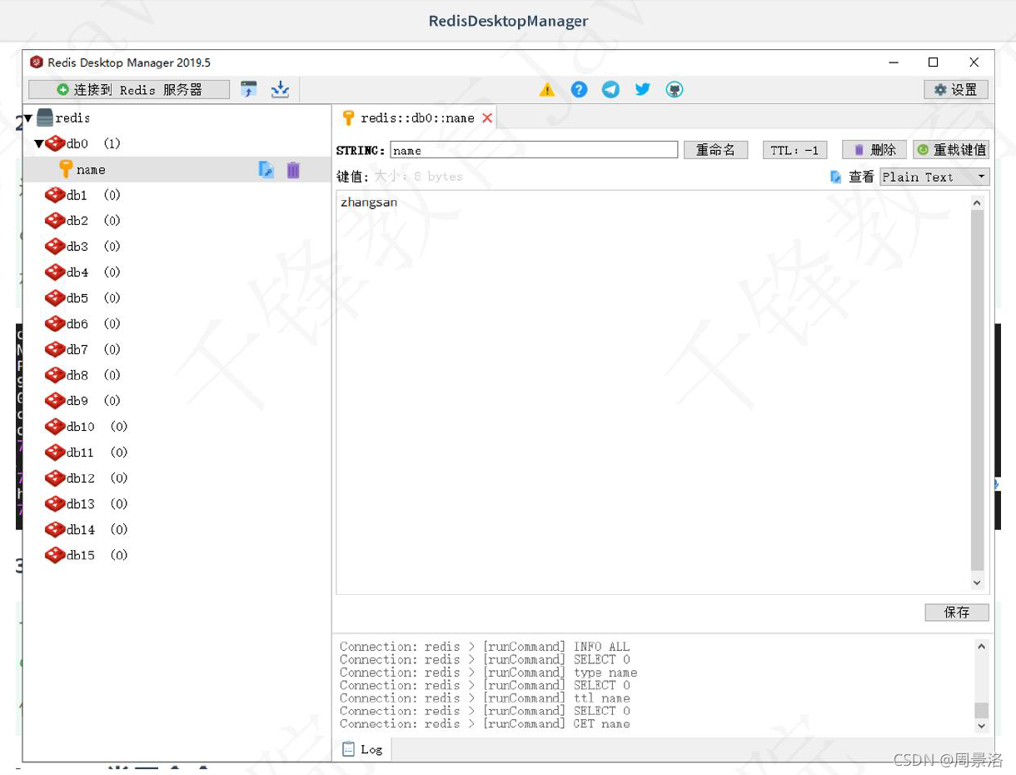Collapse the db0 database arrow
The width and height of the screenshot is (1016, 775).
coord(39,144)
